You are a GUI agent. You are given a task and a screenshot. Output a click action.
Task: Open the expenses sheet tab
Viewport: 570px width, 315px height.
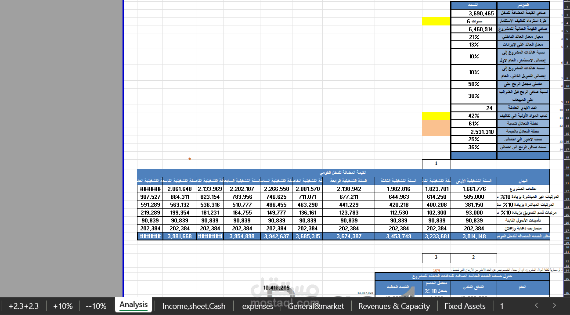tap(257, 306)
